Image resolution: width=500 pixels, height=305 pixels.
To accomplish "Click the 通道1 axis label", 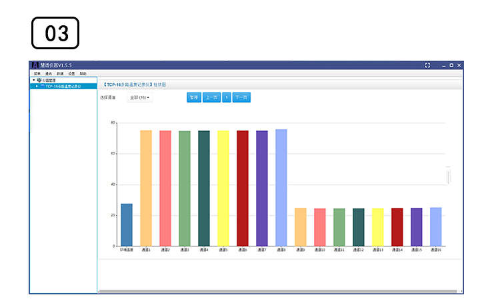I will point(146,250).
